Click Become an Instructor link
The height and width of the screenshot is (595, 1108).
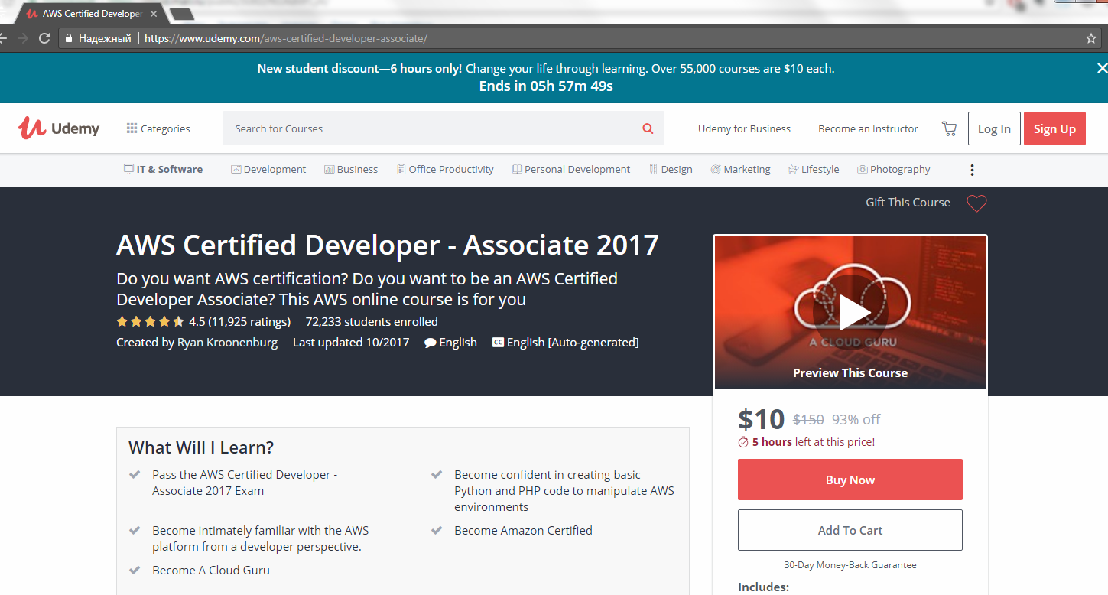pos(868,128)
